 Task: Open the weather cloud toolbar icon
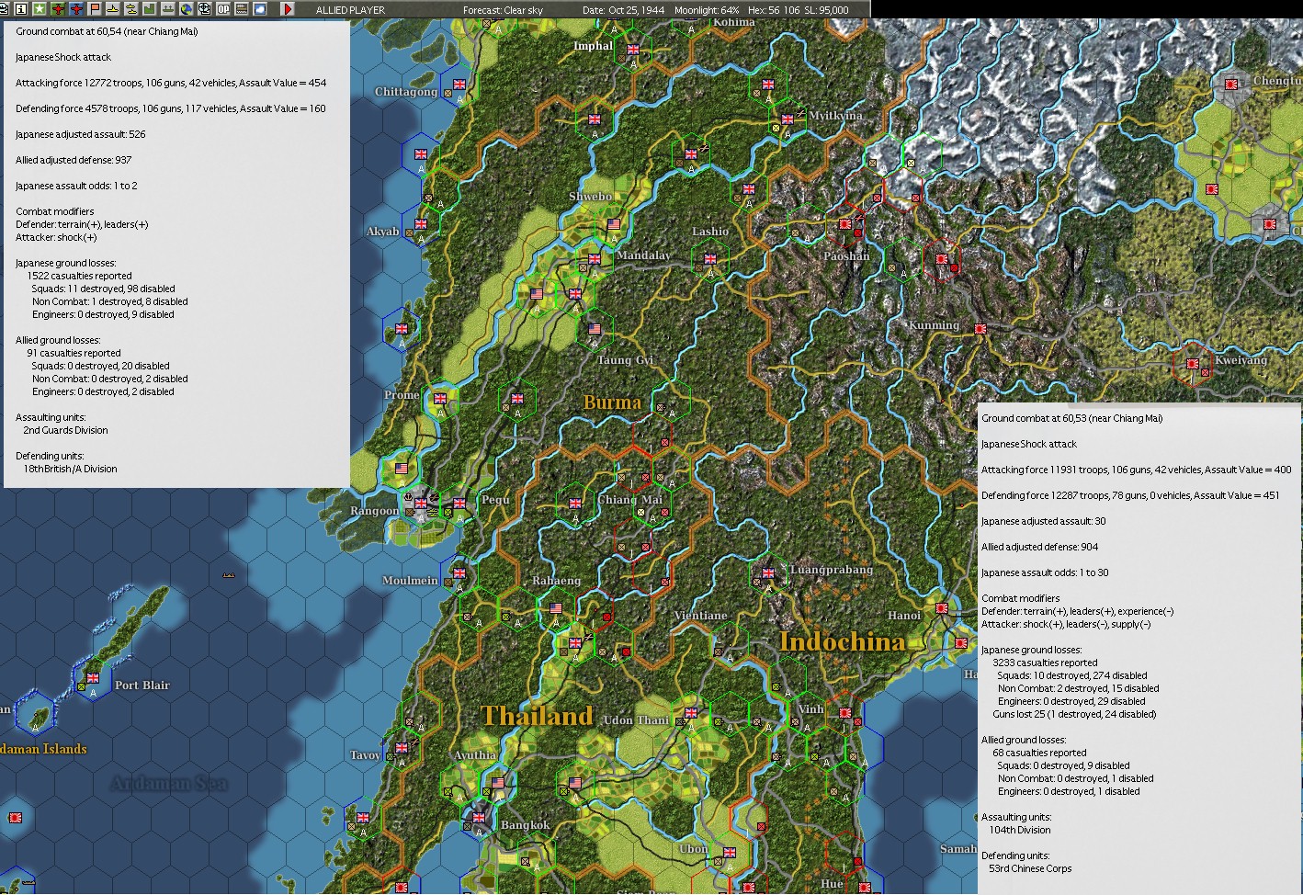point(260,9)
